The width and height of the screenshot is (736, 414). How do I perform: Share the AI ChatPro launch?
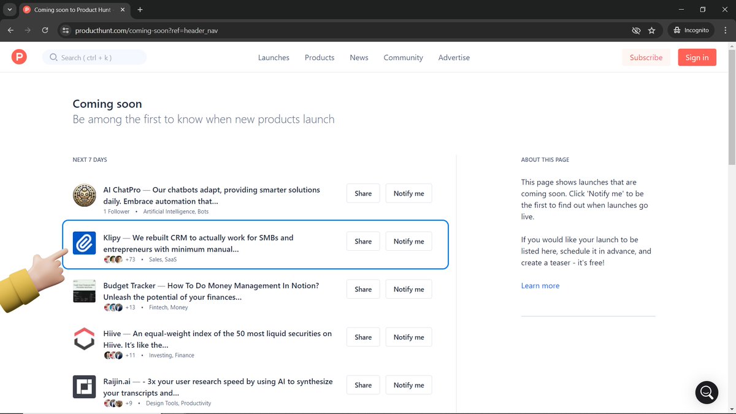[363, 193]
